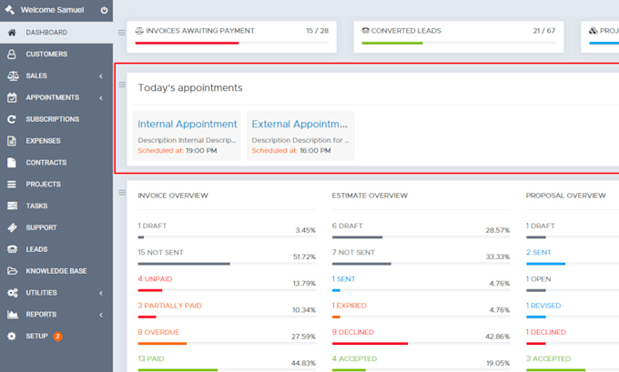Click the power logout icon beside Welcome Samuel

[104, 11]
